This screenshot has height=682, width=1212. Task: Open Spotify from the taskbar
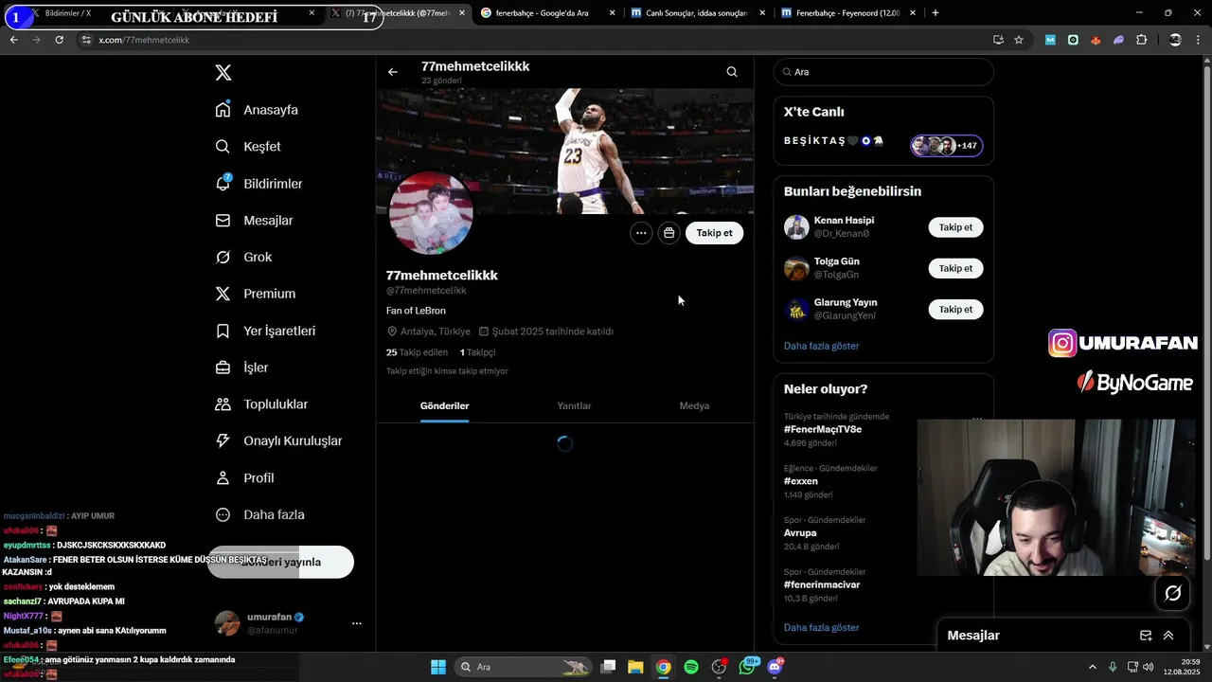pos(691,667)
